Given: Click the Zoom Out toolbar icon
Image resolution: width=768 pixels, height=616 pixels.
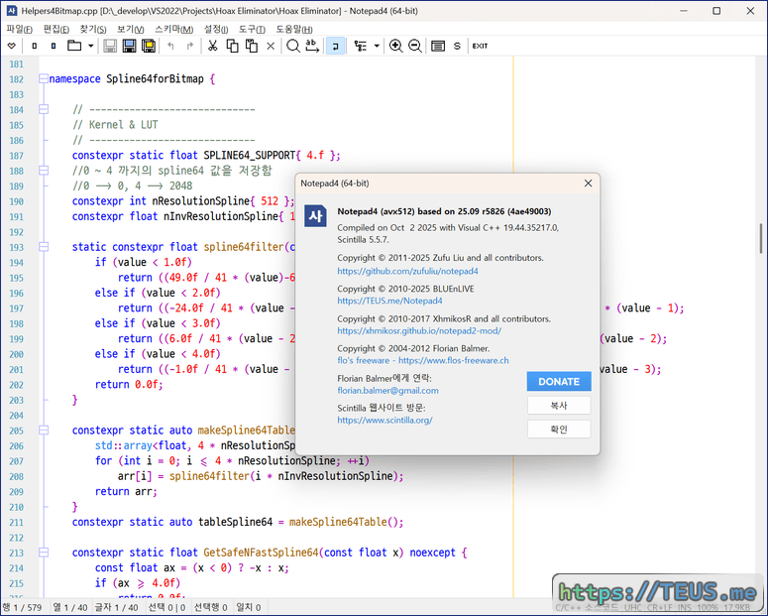Looking at the screenshot, I should tap(414, 46).
